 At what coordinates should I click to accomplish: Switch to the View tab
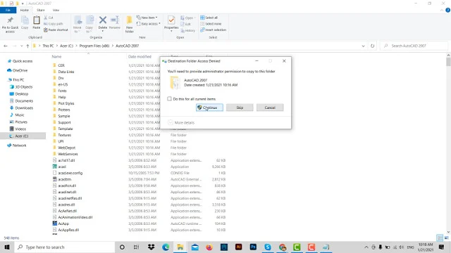coord(56,10)
